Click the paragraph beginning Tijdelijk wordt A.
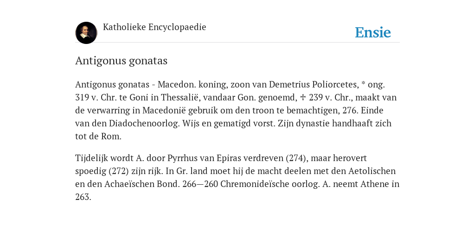Image resolution: width=475 pixels, height=237 pixels. [x=237, y=177]
